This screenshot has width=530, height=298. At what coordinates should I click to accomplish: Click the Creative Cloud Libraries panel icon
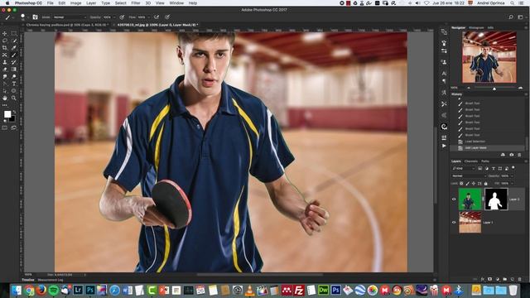tap(444, 127)
